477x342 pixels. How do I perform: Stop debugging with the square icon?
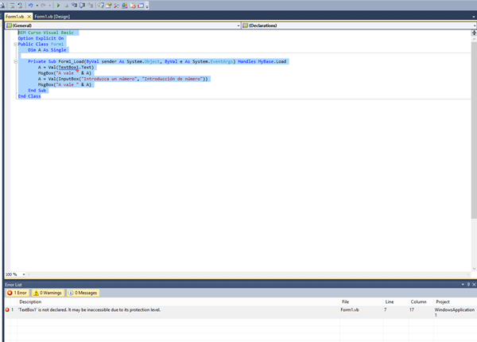66,6
